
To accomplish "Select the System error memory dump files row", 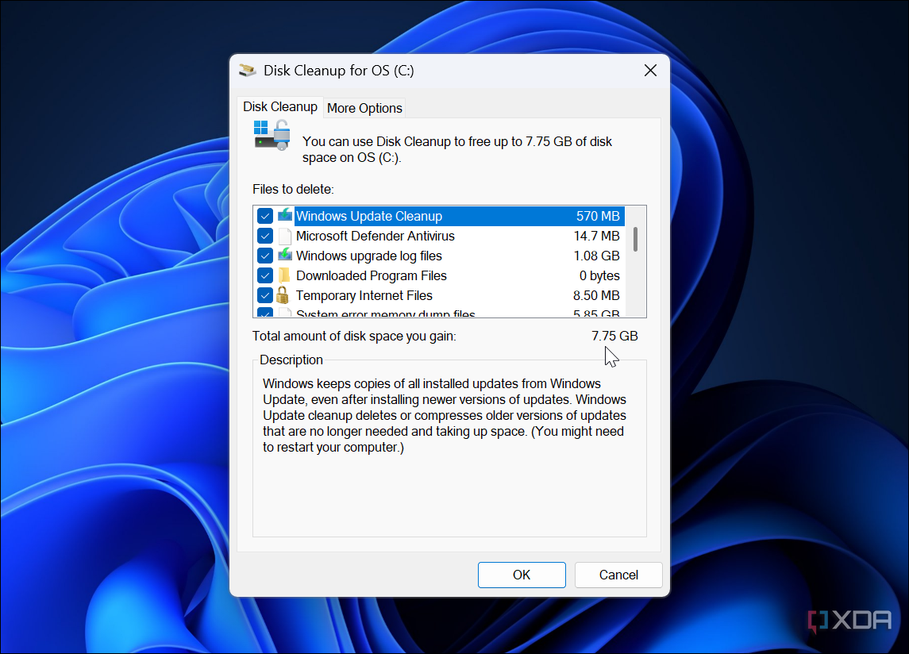I will tap(439, 314).
